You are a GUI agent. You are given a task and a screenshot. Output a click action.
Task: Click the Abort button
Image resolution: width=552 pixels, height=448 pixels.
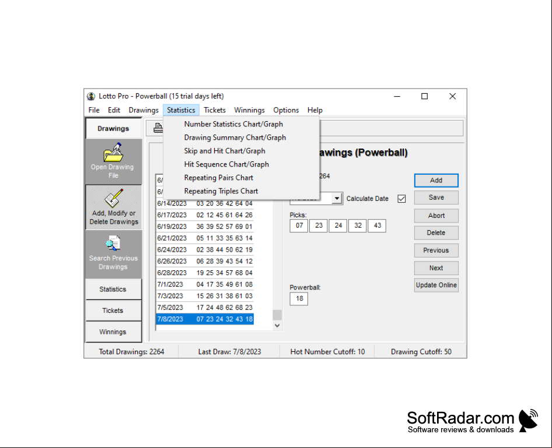point(436,216)
